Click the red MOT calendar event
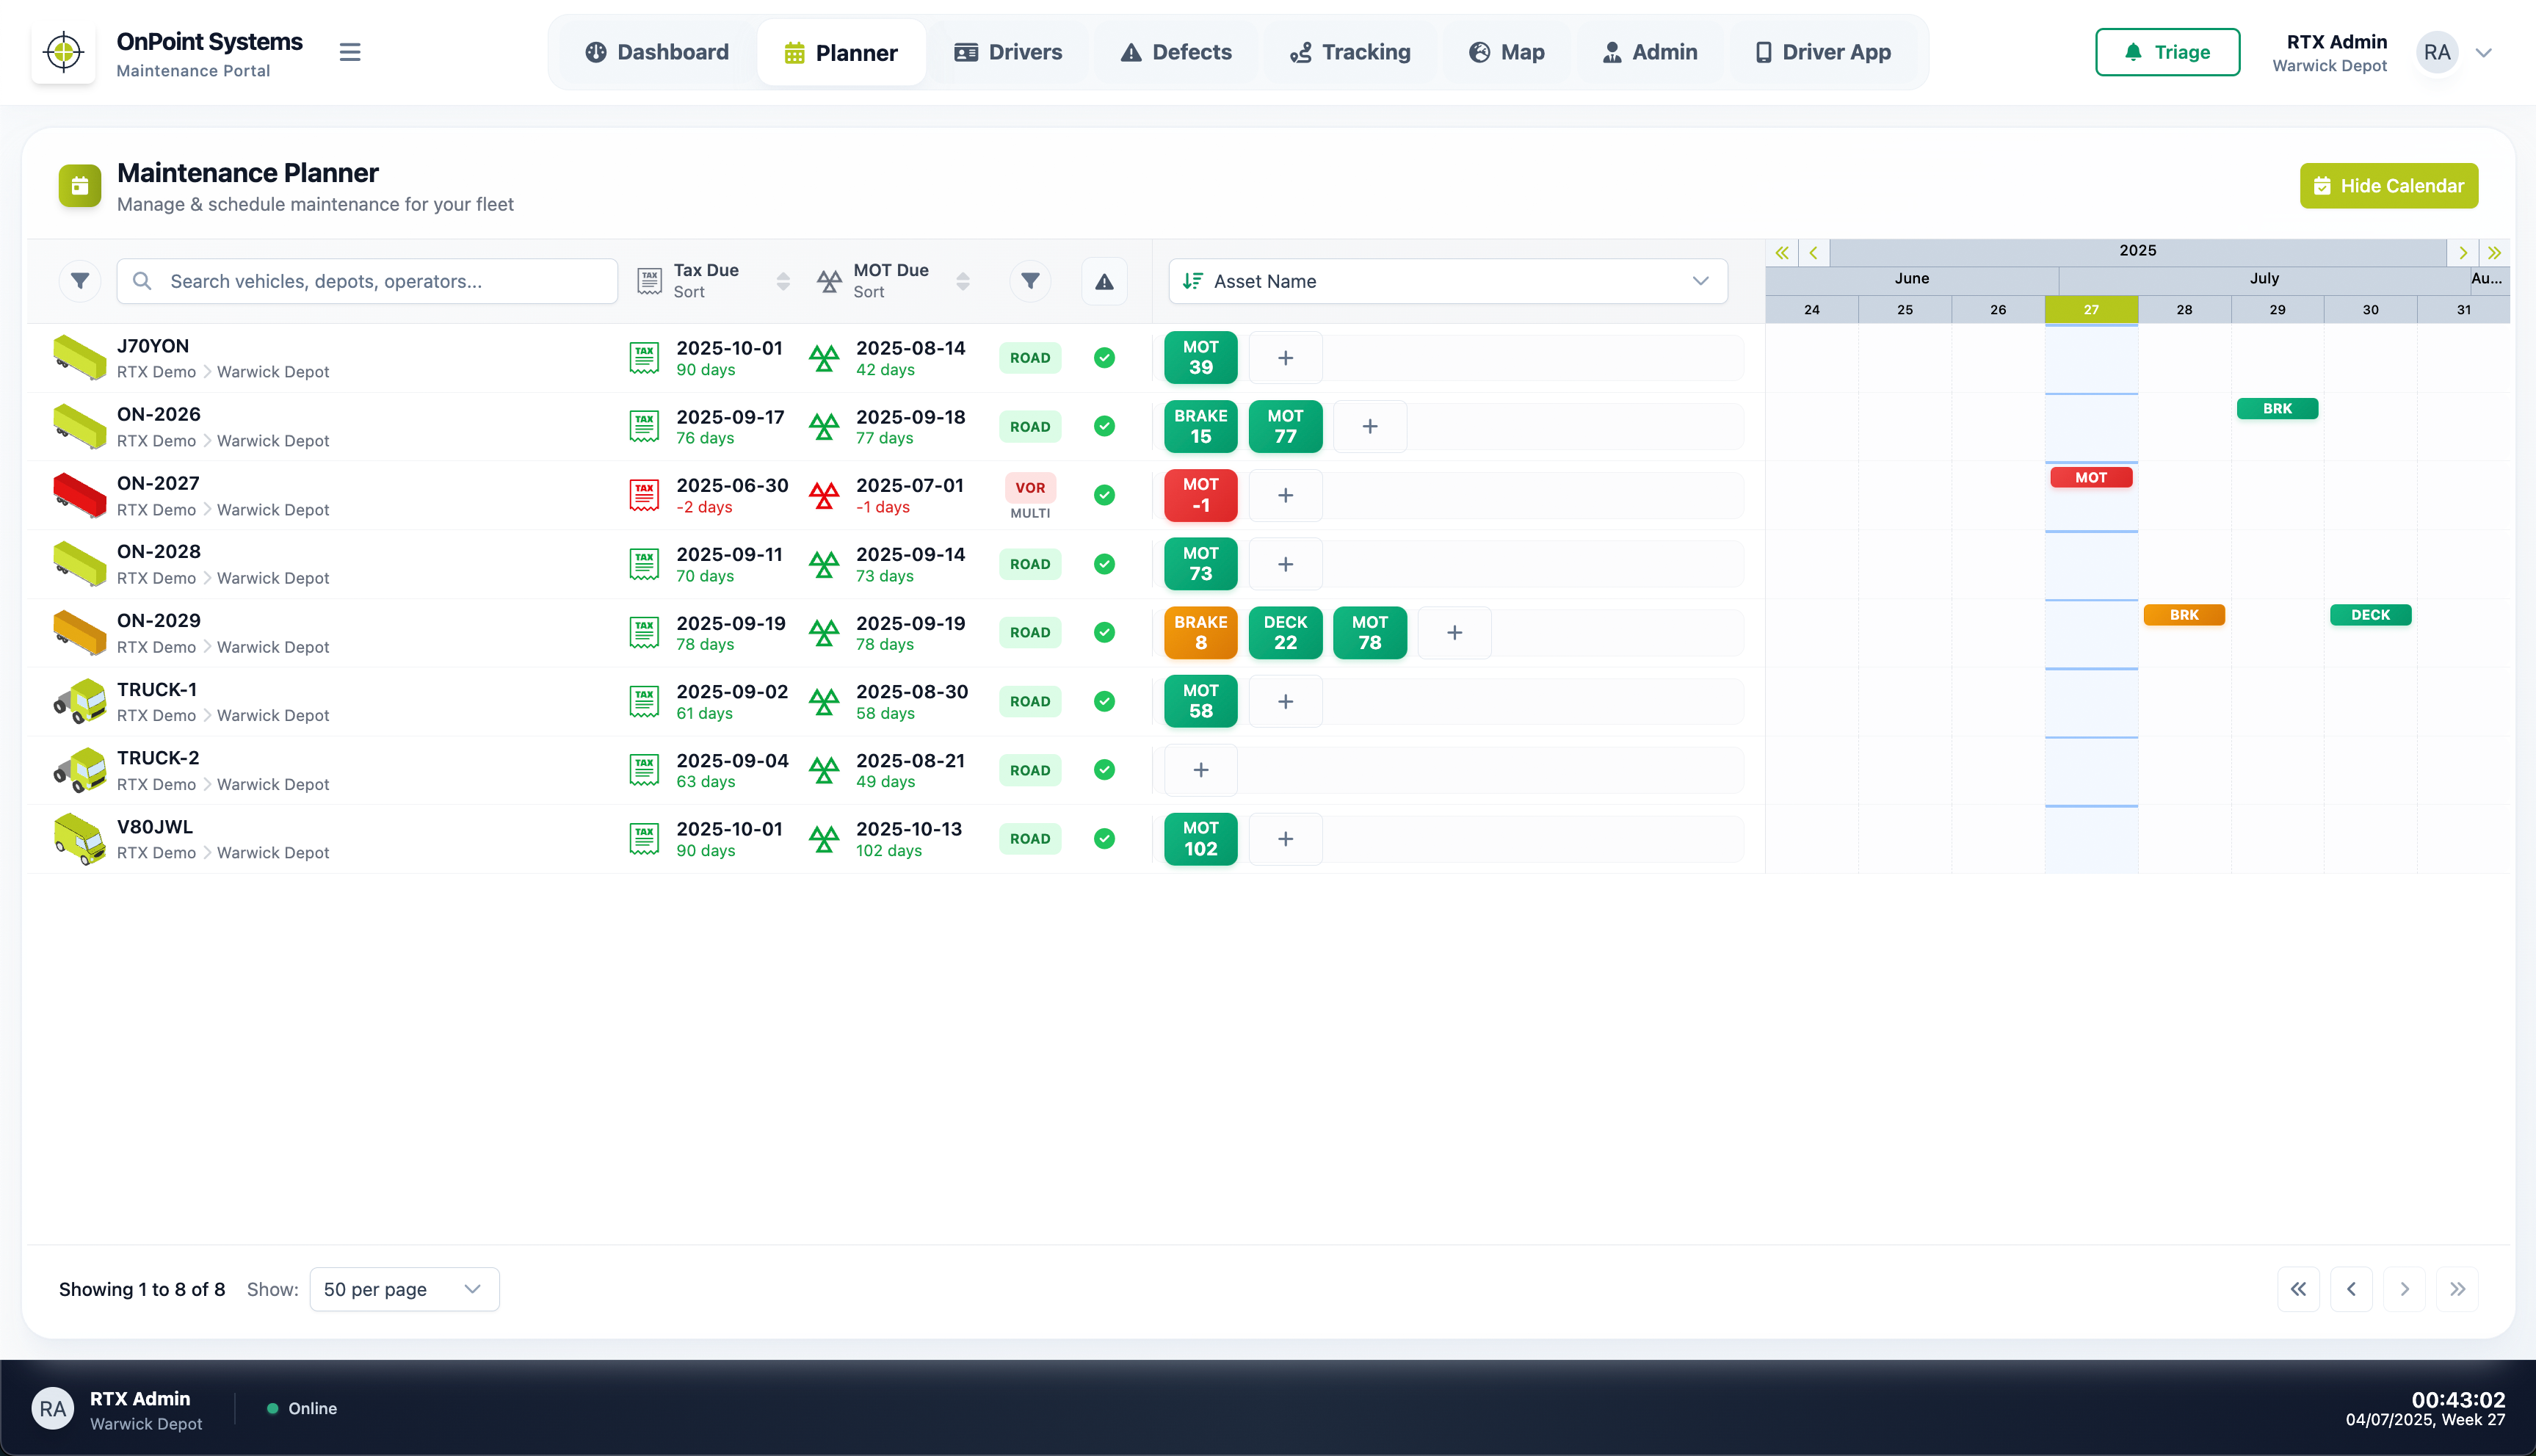This screenshot has width=2536, height=1456. [2091, 477]
